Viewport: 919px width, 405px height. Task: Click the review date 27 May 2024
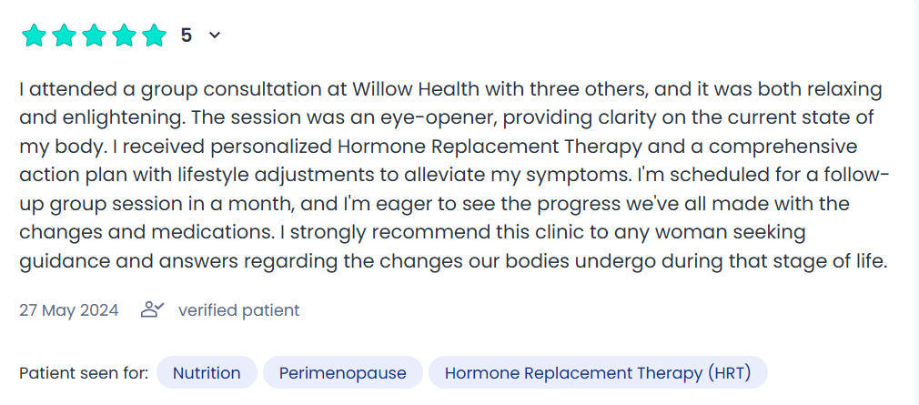click(x=69, y=310)
